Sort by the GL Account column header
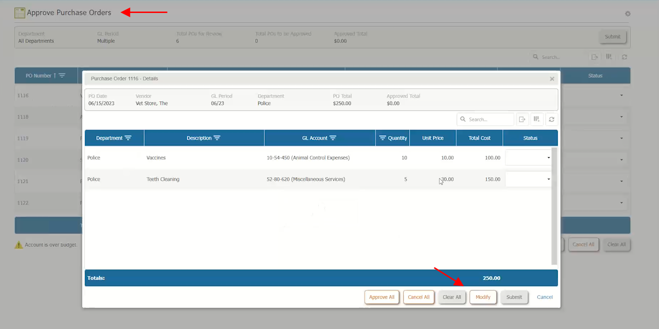 tap(315, 138)
